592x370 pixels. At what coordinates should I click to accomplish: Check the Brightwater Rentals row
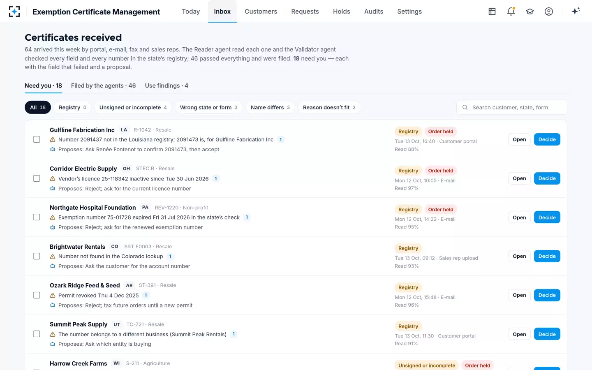(37, 256)
